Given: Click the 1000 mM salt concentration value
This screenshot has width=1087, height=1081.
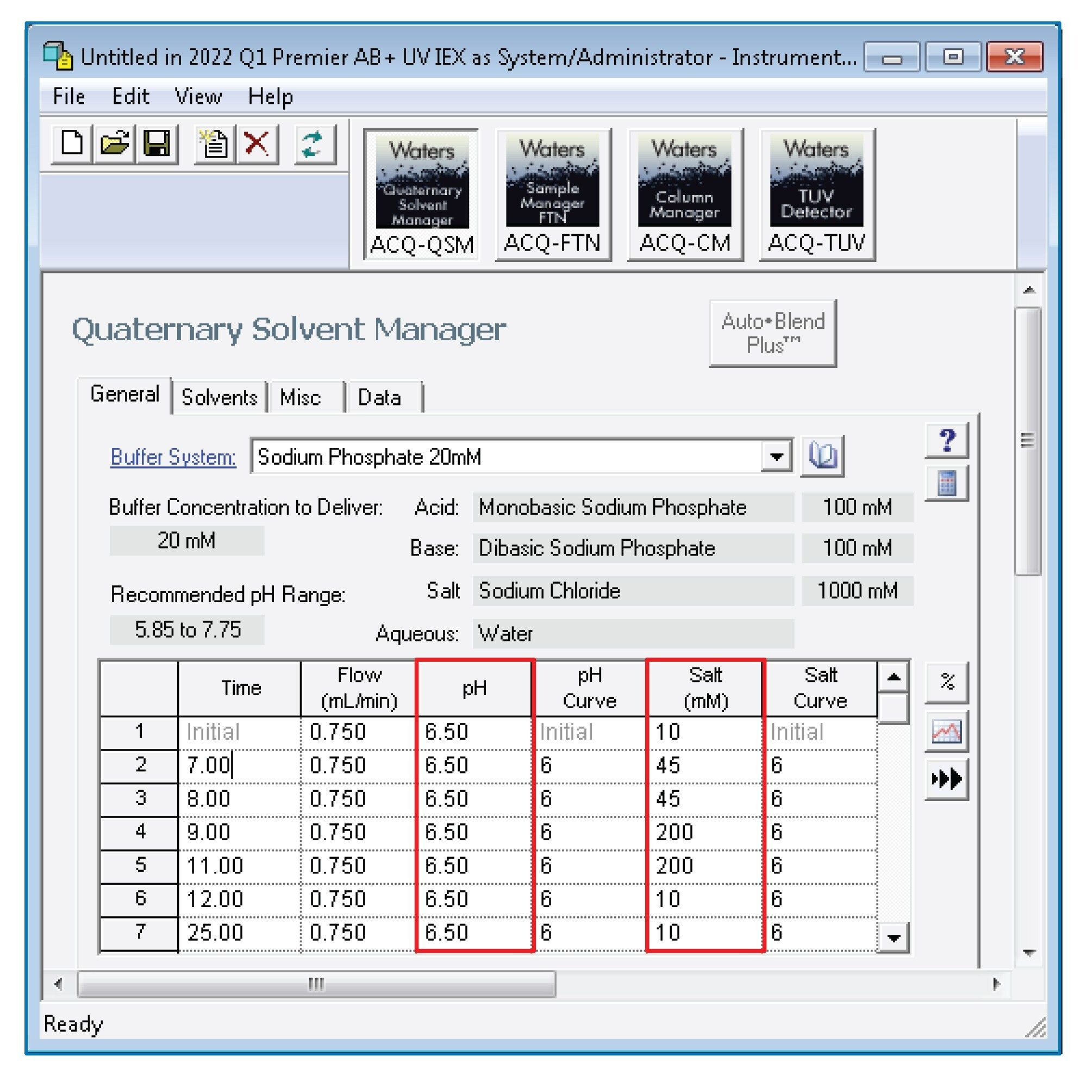Looking at the screenshot, I should 858,591.
